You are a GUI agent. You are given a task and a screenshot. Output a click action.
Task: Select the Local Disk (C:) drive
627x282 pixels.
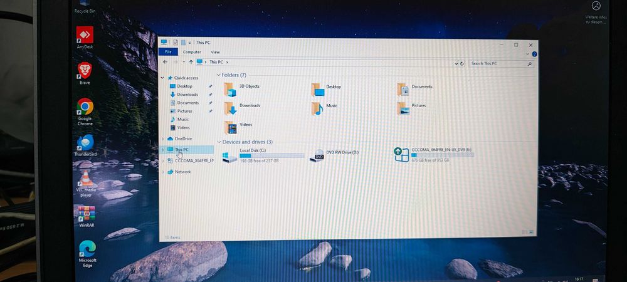click(x=263, y=155)
